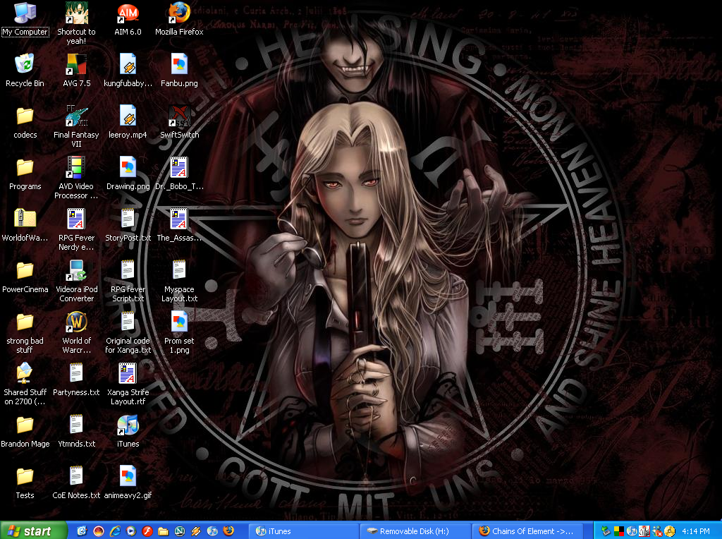
Task: Select the Tests folder
Action: coord(25,482)
